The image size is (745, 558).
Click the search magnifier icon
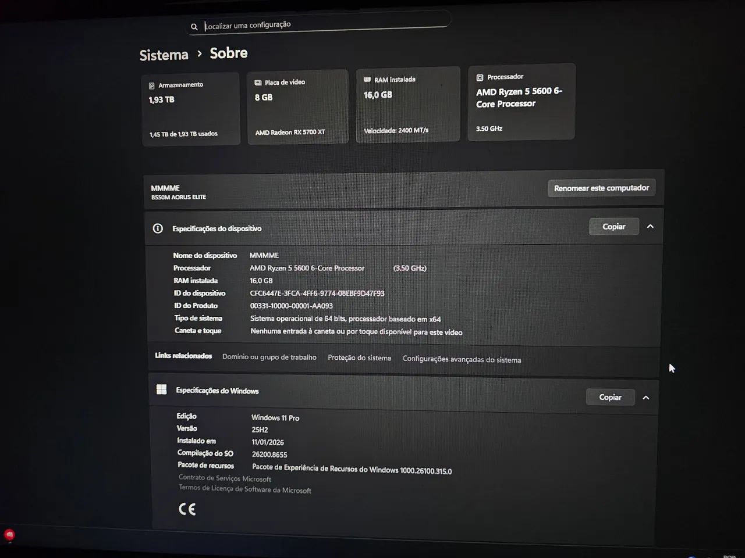194,27
